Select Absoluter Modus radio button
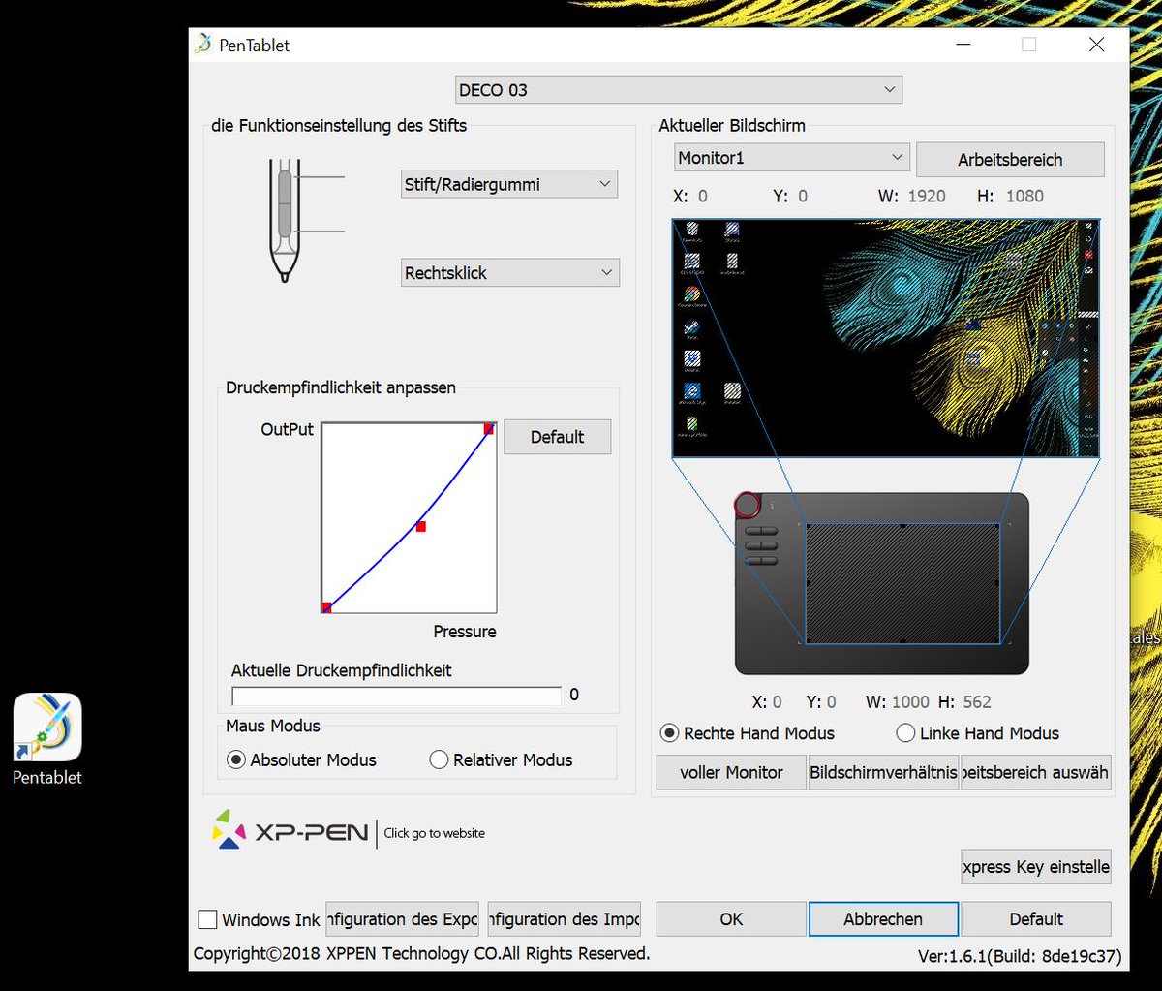This screenshot has height=991, width=1162. tap(235, 760)
